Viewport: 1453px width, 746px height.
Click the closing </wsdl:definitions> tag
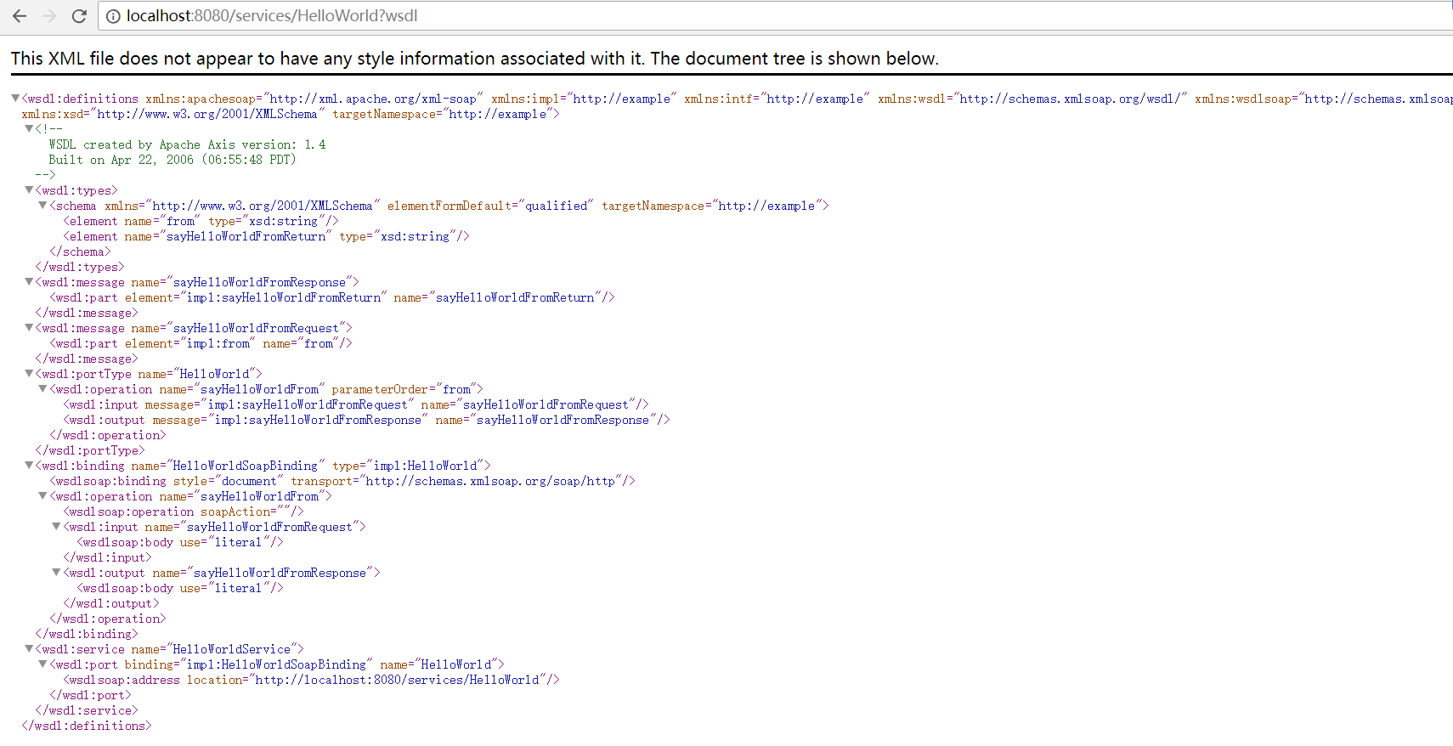coord(87,726)
